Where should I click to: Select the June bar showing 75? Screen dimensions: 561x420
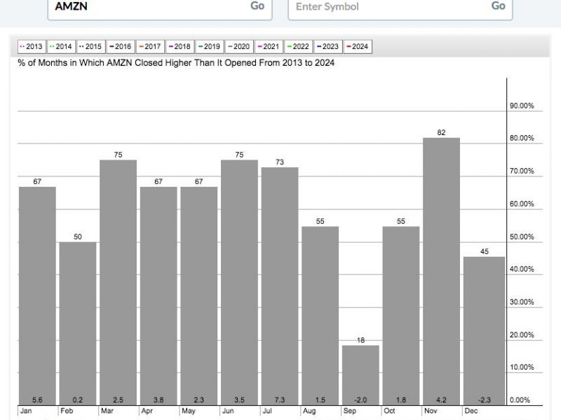pos(239,283)
